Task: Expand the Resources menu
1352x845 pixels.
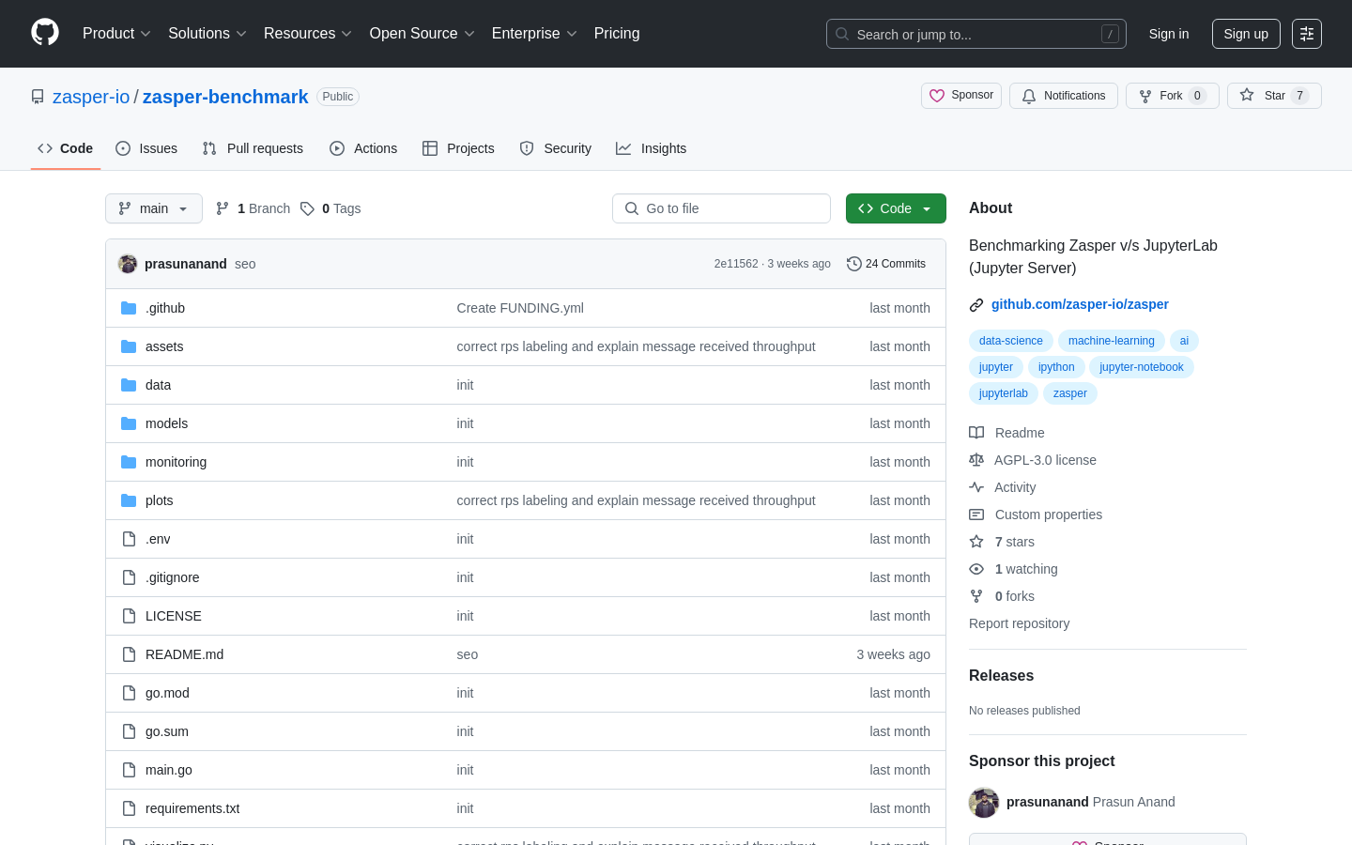Action: point(308,34)
